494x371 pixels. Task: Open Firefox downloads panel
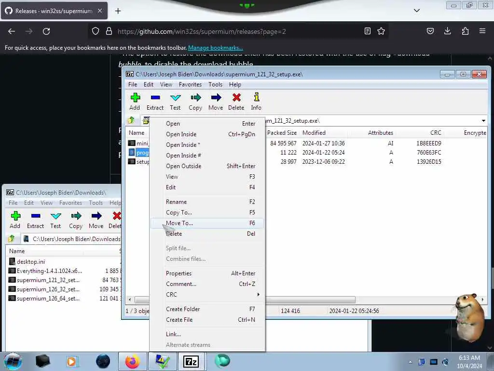click(x=447, y=31)
